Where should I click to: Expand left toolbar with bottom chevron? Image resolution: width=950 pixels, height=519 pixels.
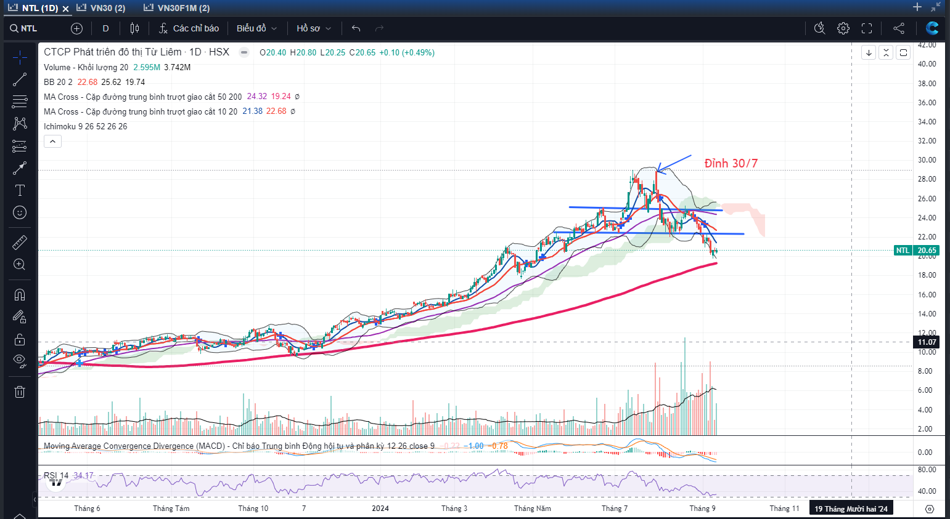pos(20,515)
